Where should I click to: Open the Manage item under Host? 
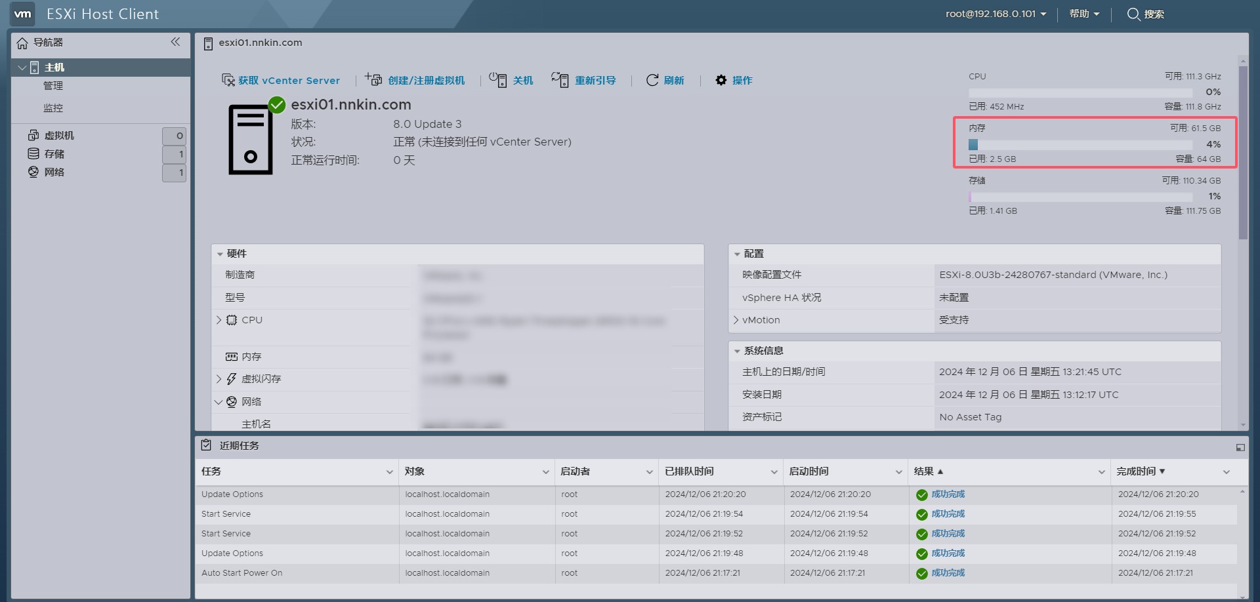pos(53,86)
